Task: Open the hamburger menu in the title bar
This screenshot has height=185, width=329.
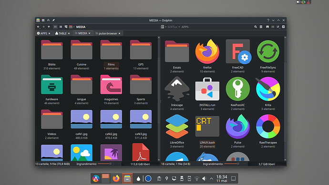Action: coord(43,21)
